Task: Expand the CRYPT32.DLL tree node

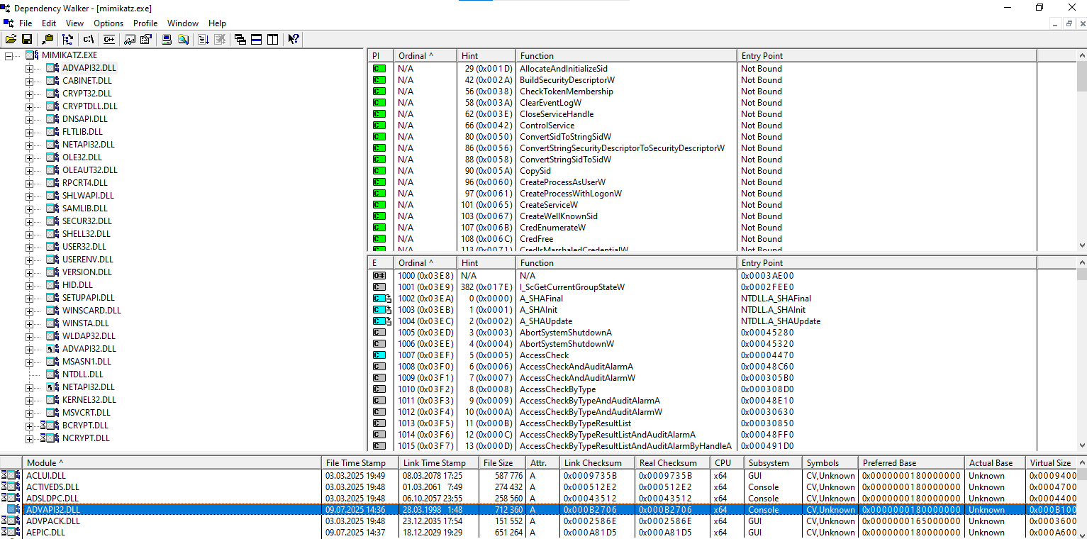Action: click(29, 94)
